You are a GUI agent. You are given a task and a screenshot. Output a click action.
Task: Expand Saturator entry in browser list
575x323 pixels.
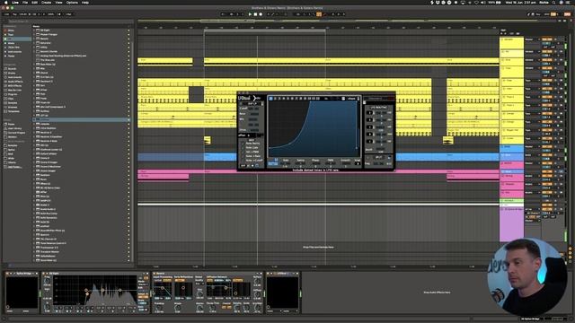click(34, 43)
